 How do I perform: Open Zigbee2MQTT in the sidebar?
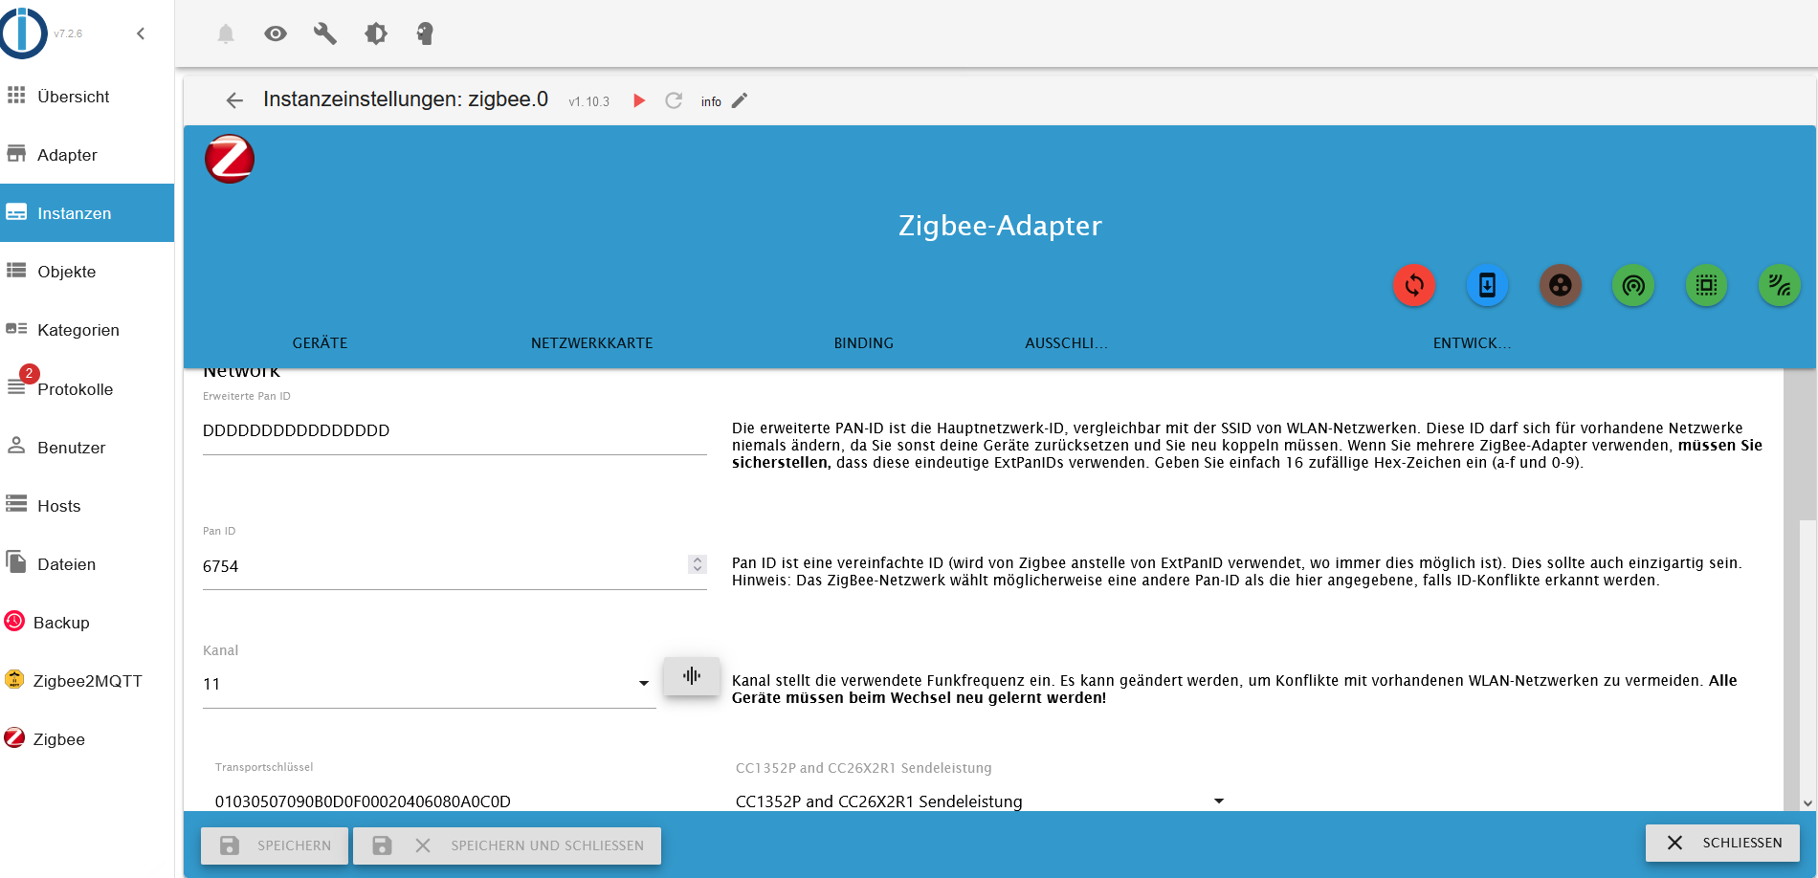(87, 681)
